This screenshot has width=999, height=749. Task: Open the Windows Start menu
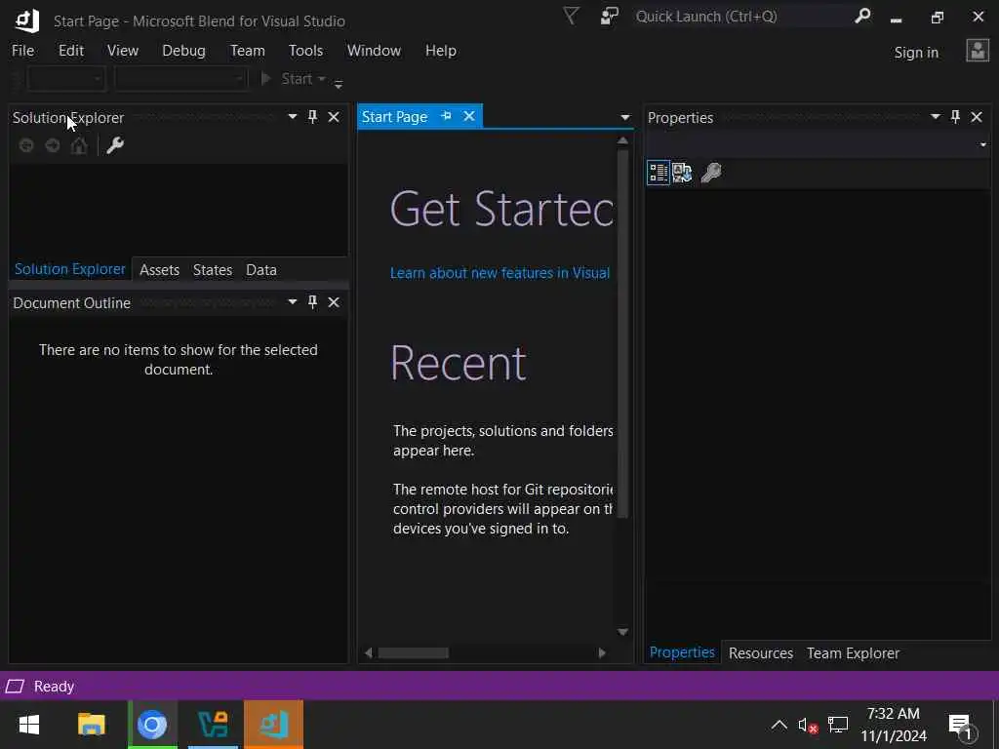point(29,725)
